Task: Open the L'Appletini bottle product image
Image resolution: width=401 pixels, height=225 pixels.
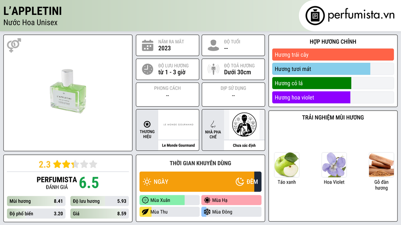Action: coord(68,91)
